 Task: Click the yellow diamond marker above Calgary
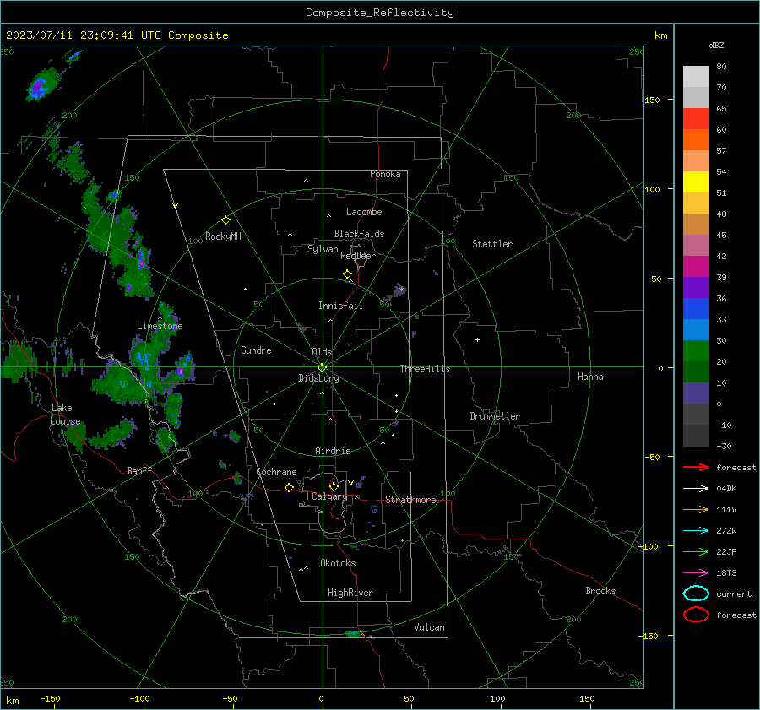tap(334, 486)
